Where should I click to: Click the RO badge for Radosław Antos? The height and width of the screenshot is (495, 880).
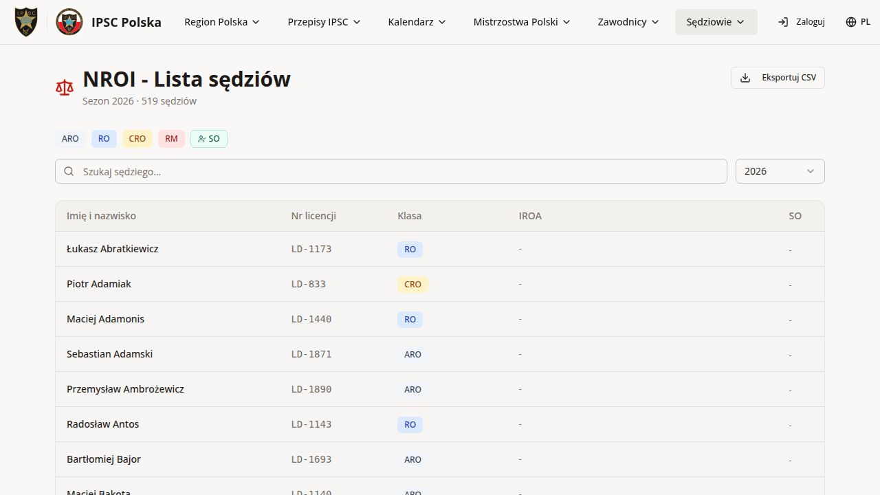coord(410,425)
